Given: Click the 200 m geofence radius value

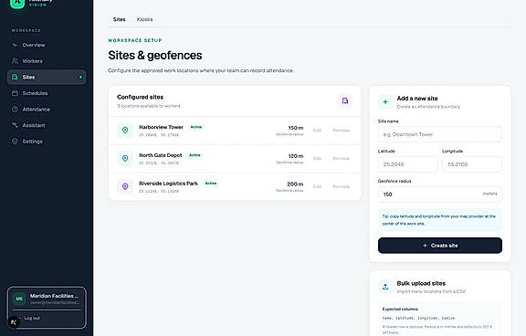Looking at the screenshot, I should click(295, 184).
